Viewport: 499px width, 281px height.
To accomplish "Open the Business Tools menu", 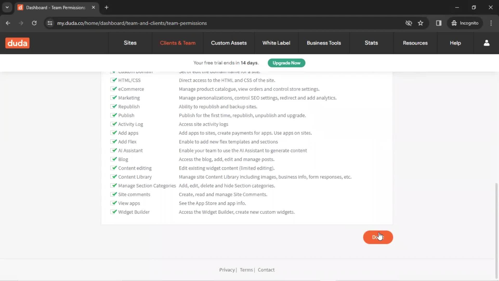I will (324, 43).
